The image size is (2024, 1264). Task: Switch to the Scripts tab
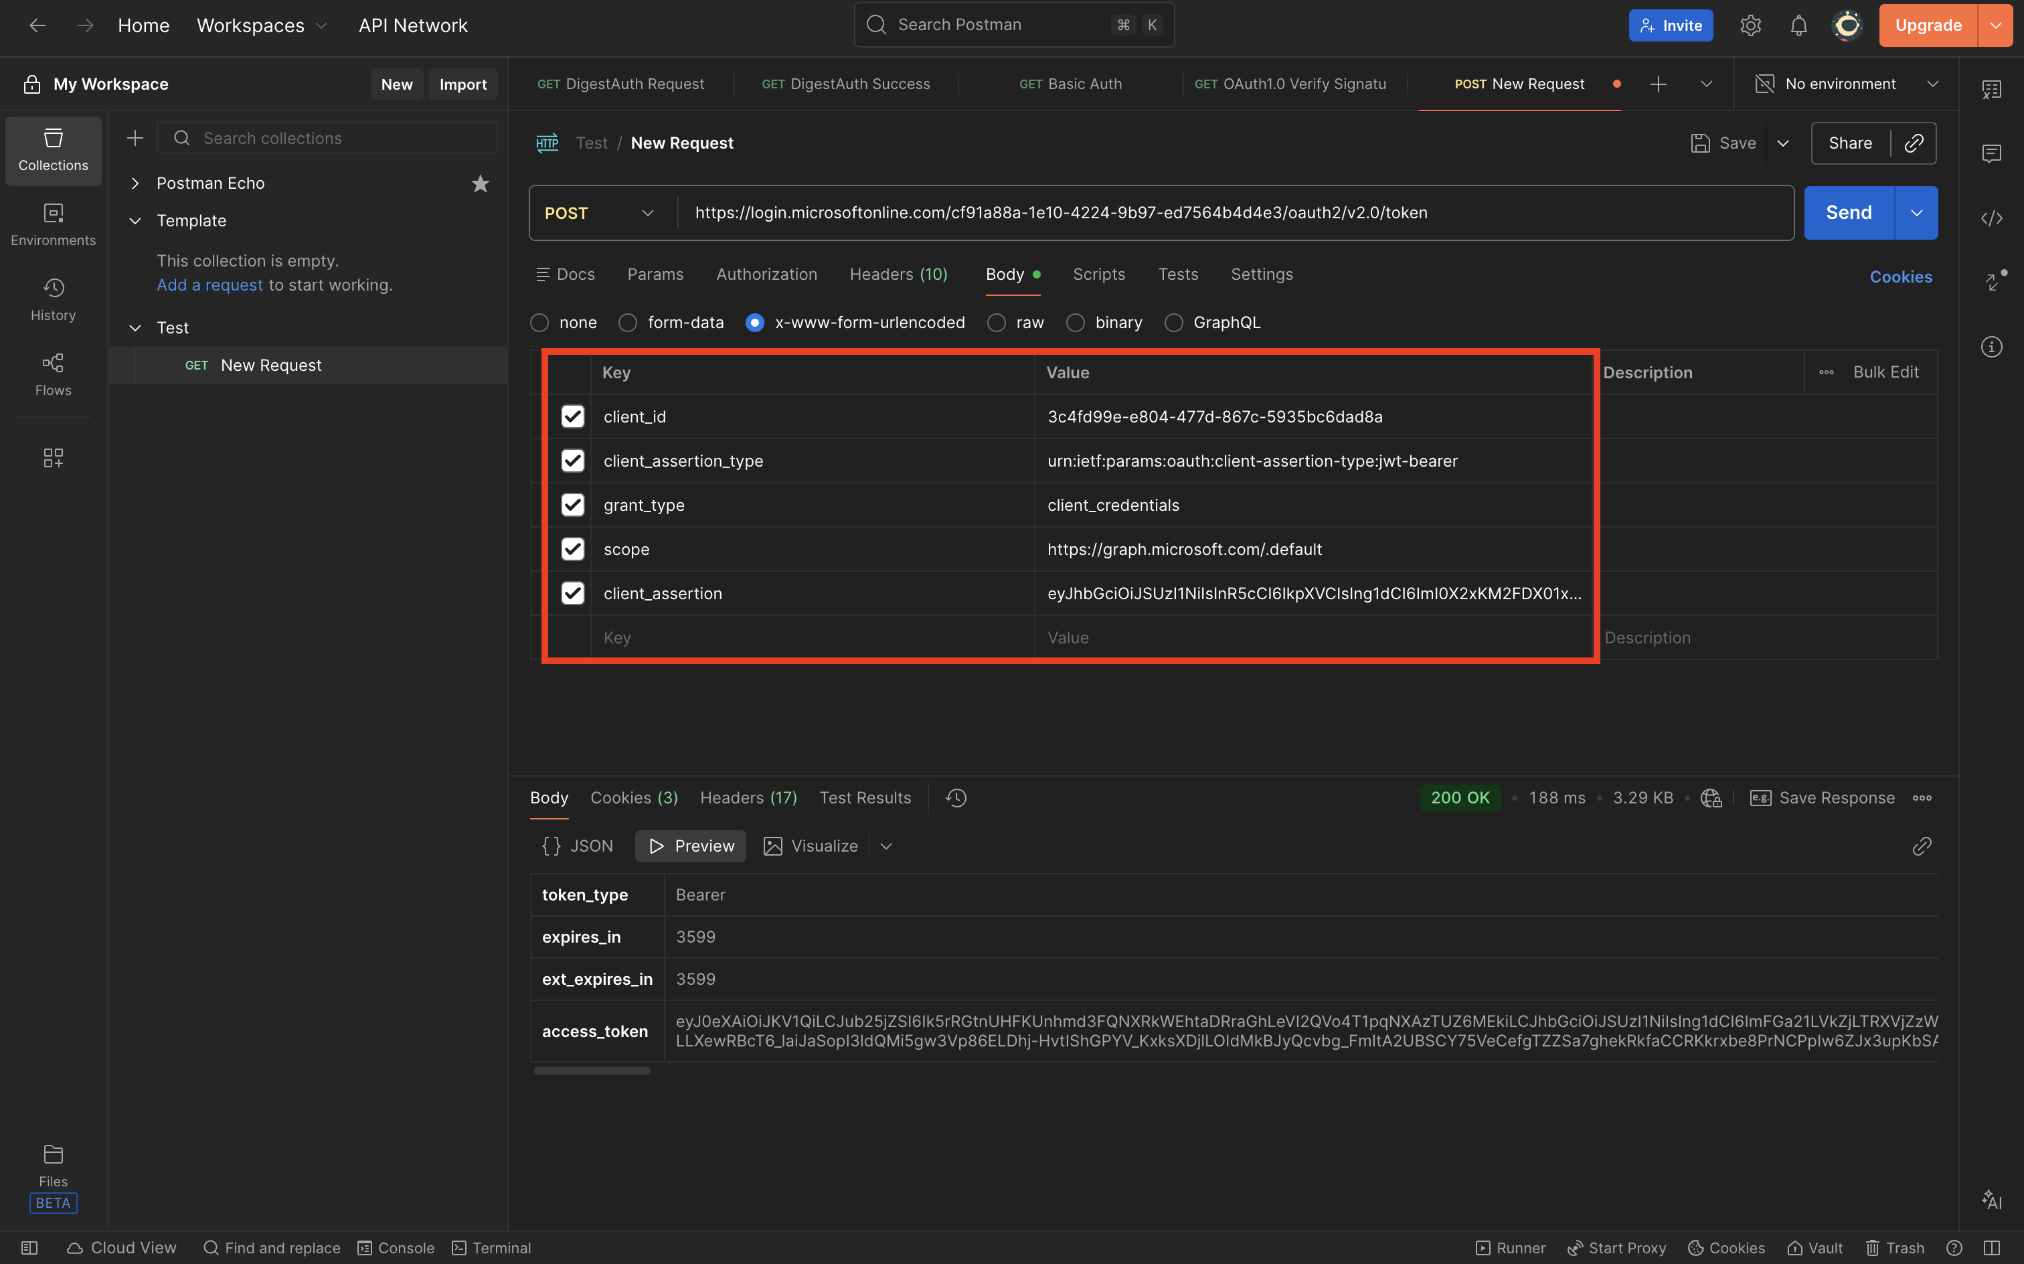(1099, 274)
